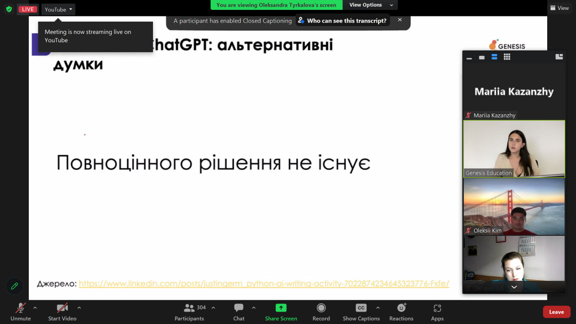Open the Reactions menu
Viewport: 576px width, 324px height.
[401, 312]
